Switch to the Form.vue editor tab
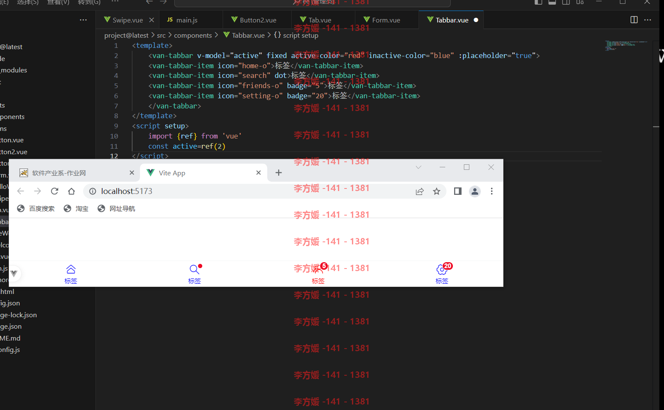The width and height of the screenshot is (664, 410). tap(386, 20)
